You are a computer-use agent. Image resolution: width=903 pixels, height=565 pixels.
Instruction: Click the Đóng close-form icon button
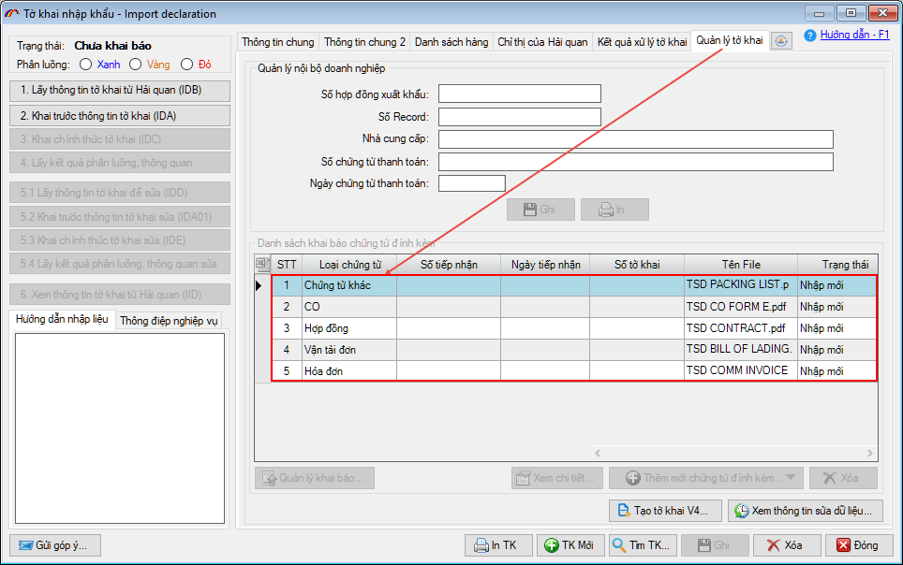(844, 545)
